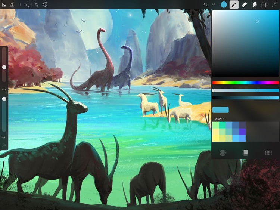Pick the bright yellow bottom-left palette swatch
This screenshot has height=210, width=280.
tap(215, 138)
